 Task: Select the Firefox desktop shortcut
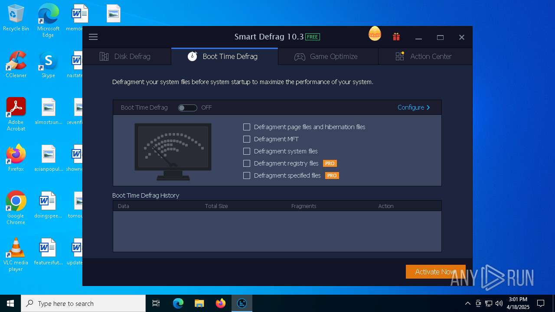(x=16, y=158)
